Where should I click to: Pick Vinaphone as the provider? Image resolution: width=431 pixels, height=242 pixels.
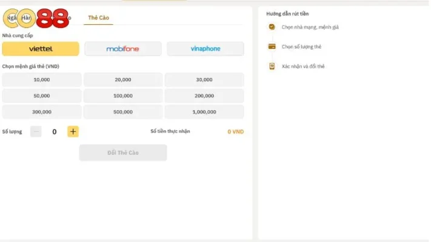(205, 49)
